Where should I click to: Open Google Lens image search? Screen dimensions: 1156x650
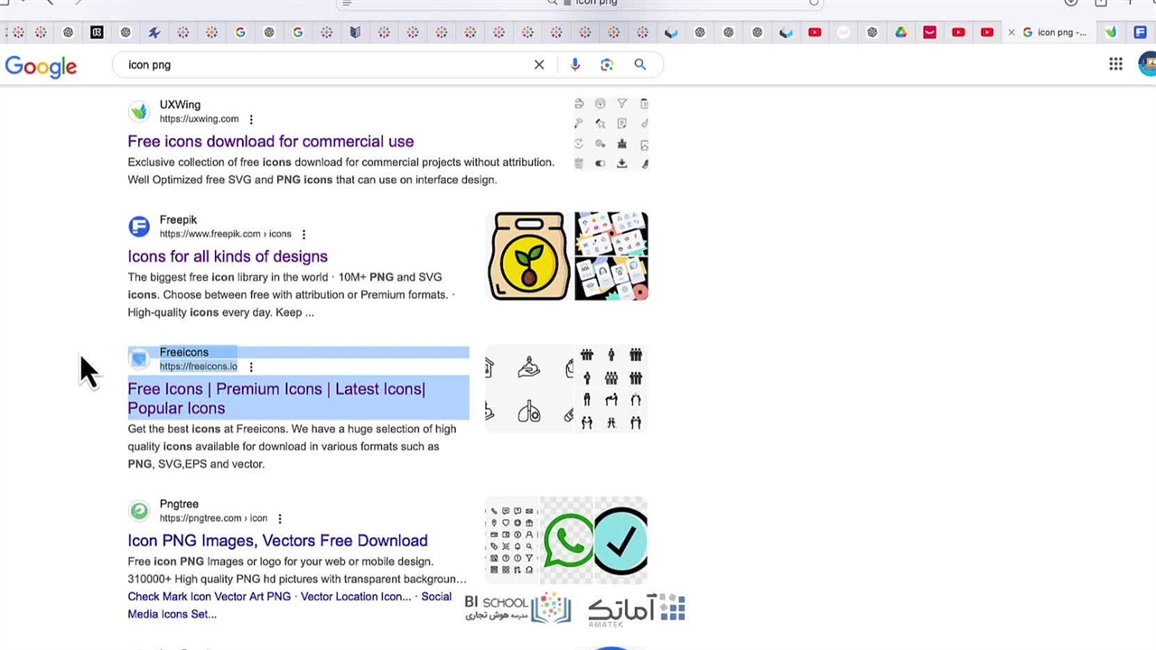(607, 65)
